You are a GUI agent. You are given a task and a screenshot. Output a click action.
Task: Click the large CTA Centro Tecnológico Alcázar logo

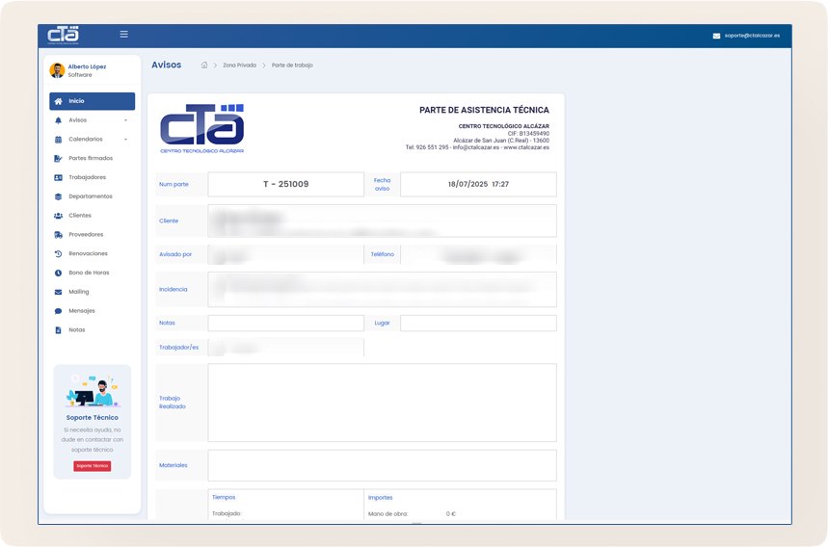pos(201,129)
